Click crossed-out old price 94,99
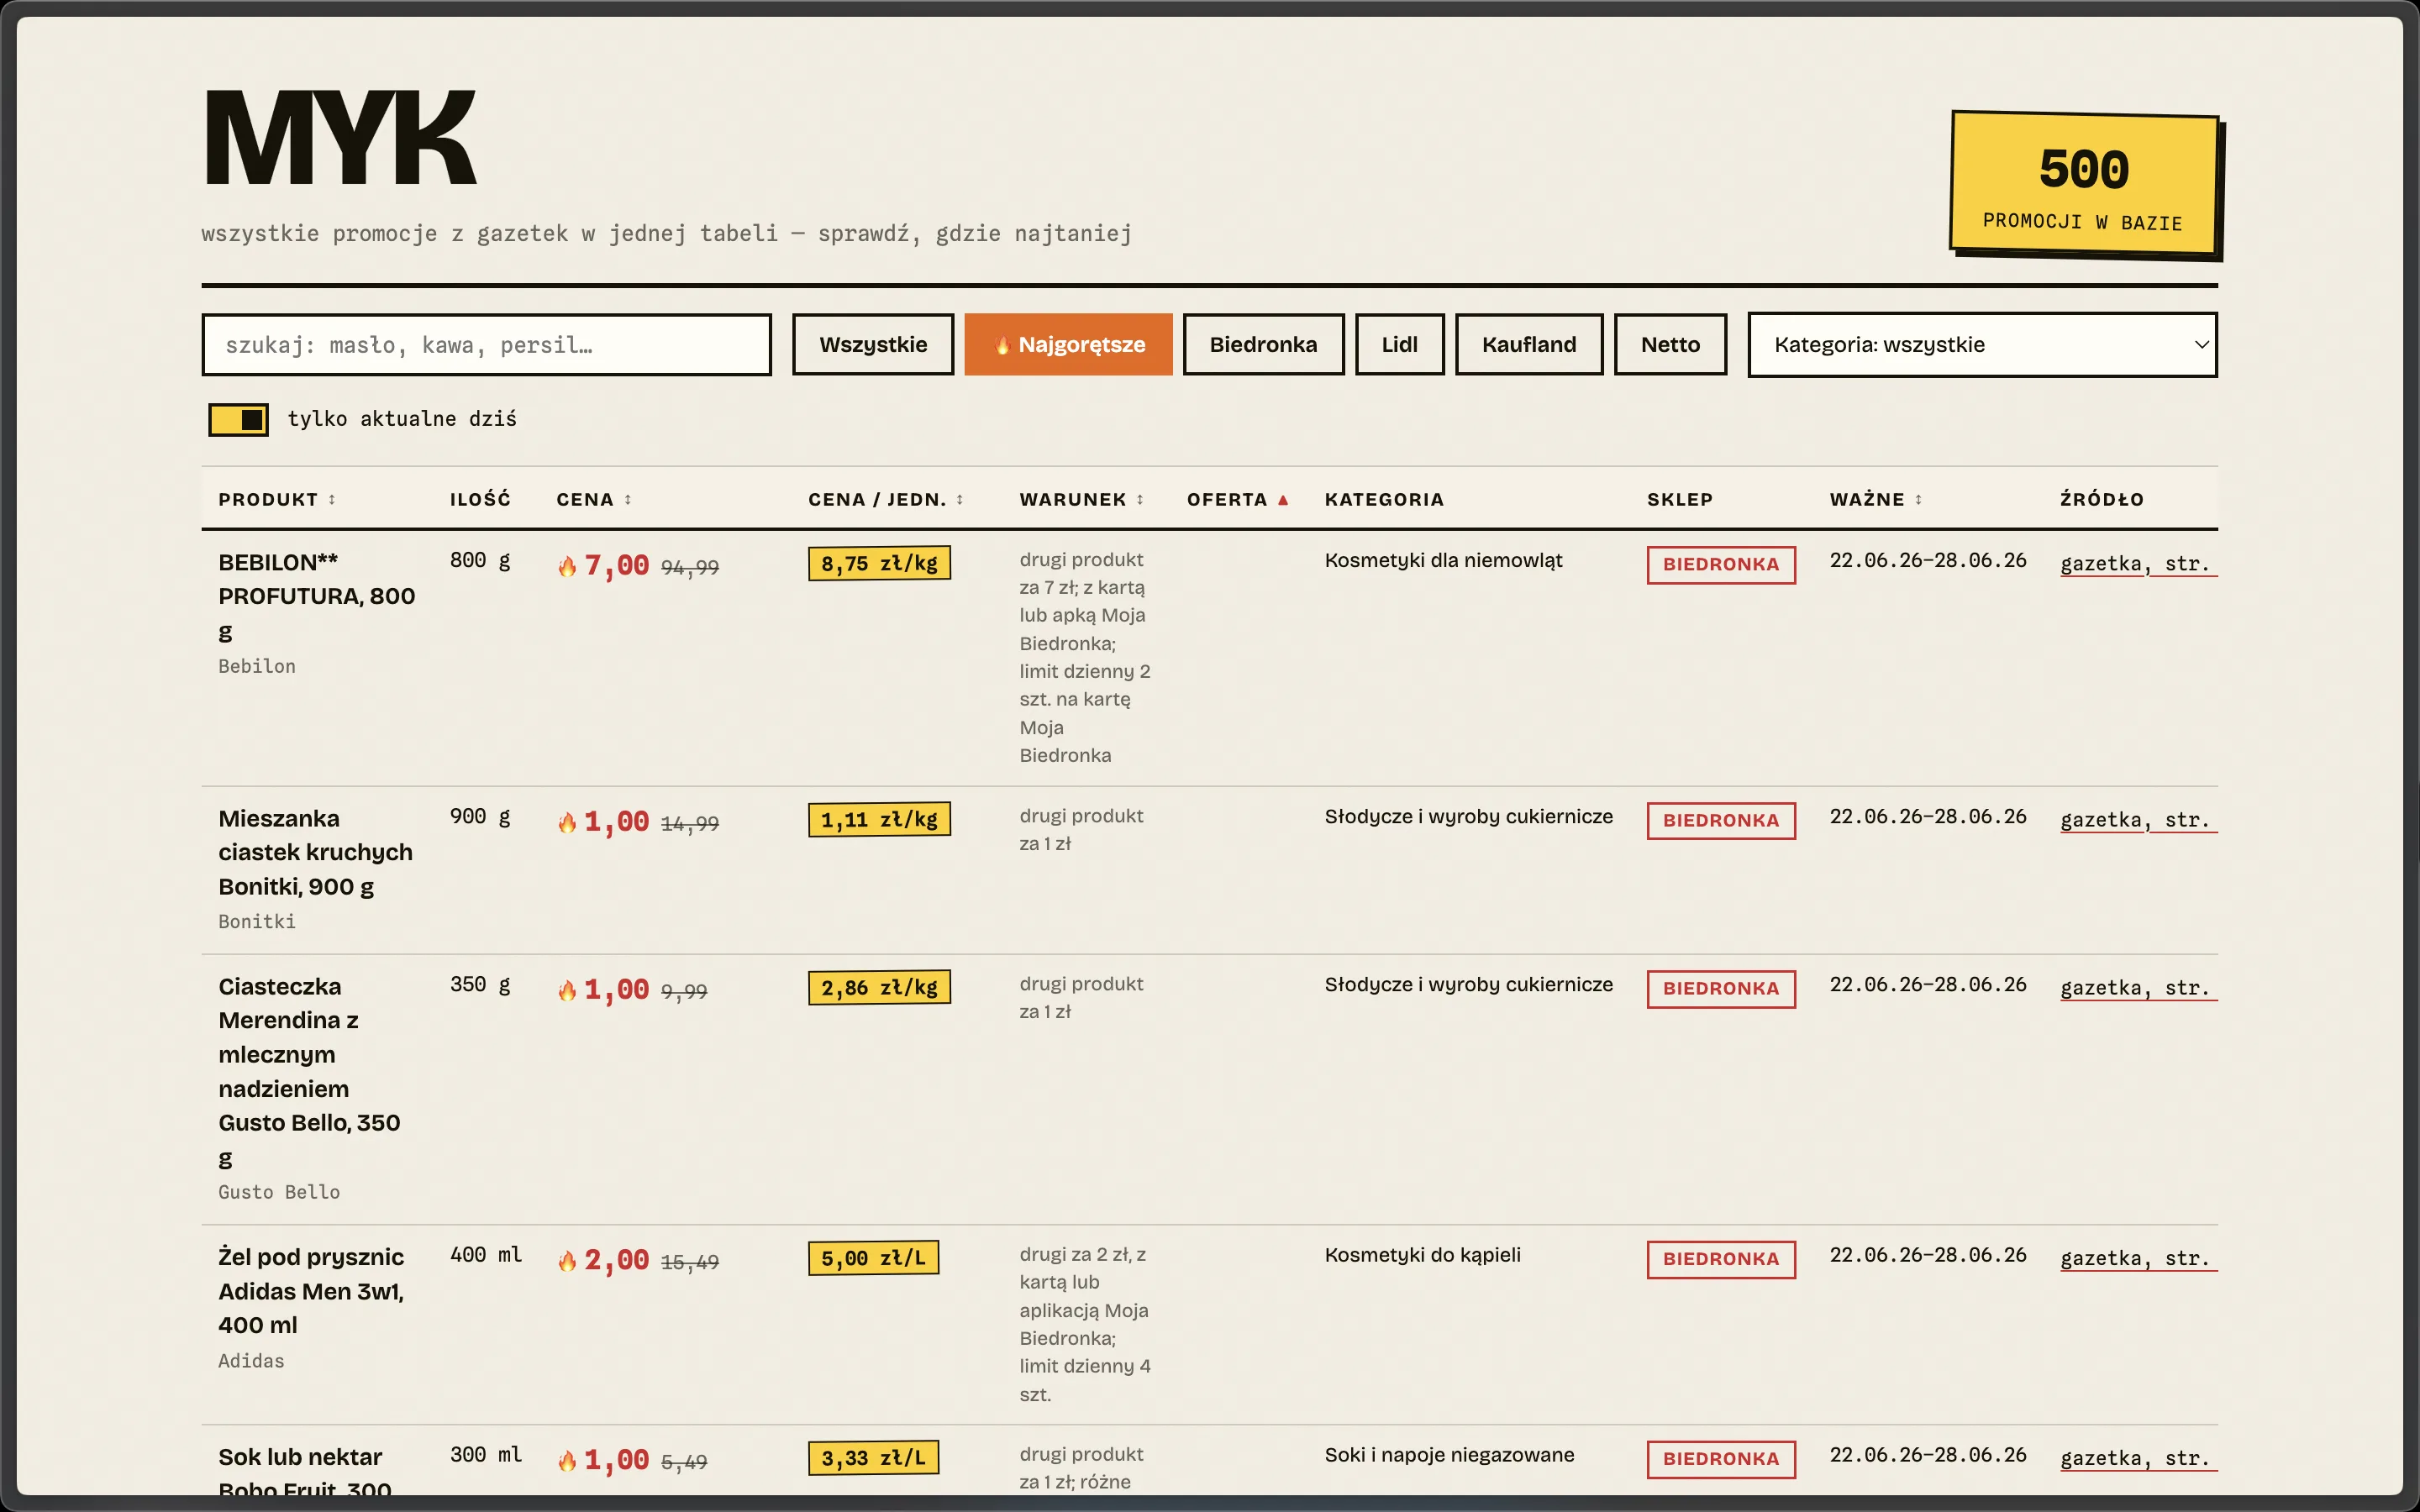The height and width of the screenshot is (1512, 2420). [690, 568]
